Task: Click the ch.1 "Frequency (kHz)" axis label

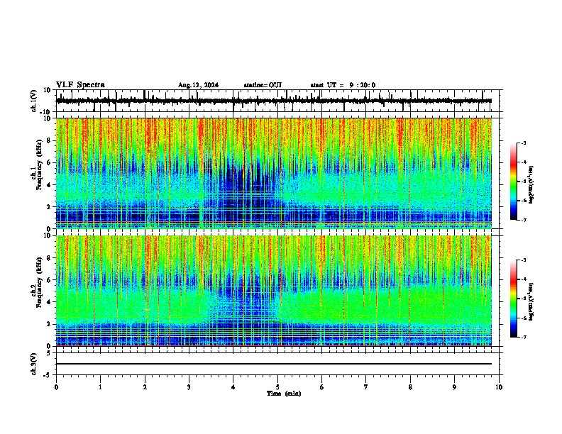Action: click(x=39, y=165)
